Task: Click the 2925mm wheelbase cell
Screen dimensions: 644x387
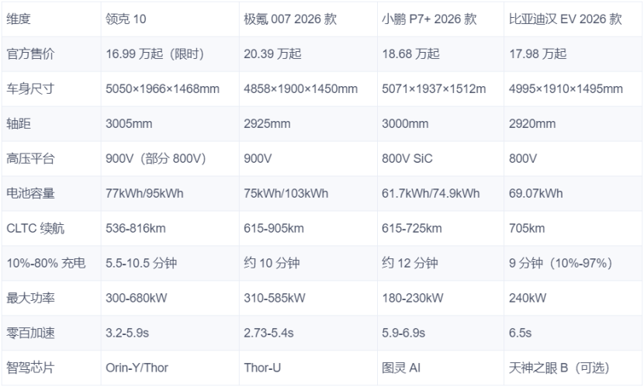Action: (x=308, y=123)
